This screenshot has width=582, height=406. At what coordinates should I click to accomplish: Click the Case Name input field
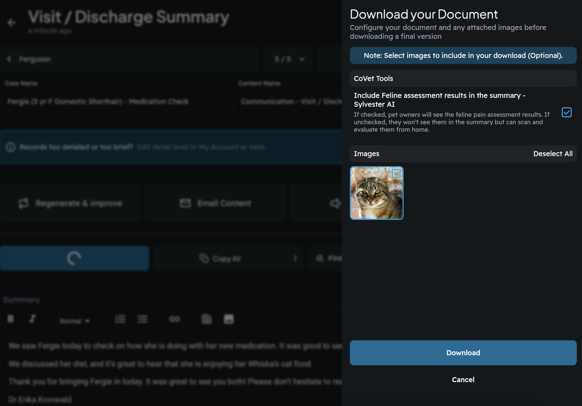pos(114,102)
